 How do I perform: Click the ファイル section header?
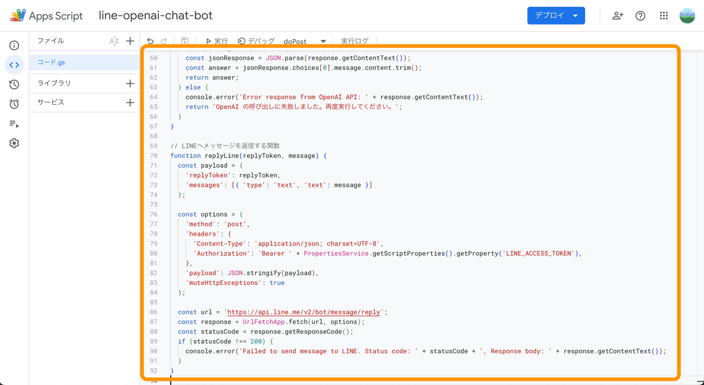51,41
